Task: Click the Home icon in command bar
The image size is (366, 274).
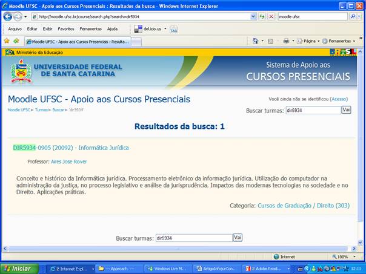Action: click(255, 41)
